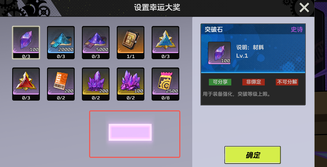This screenshot has height=167, width=327.
Task: Select the red triangle emblem prize
Action: coord(26,84)
